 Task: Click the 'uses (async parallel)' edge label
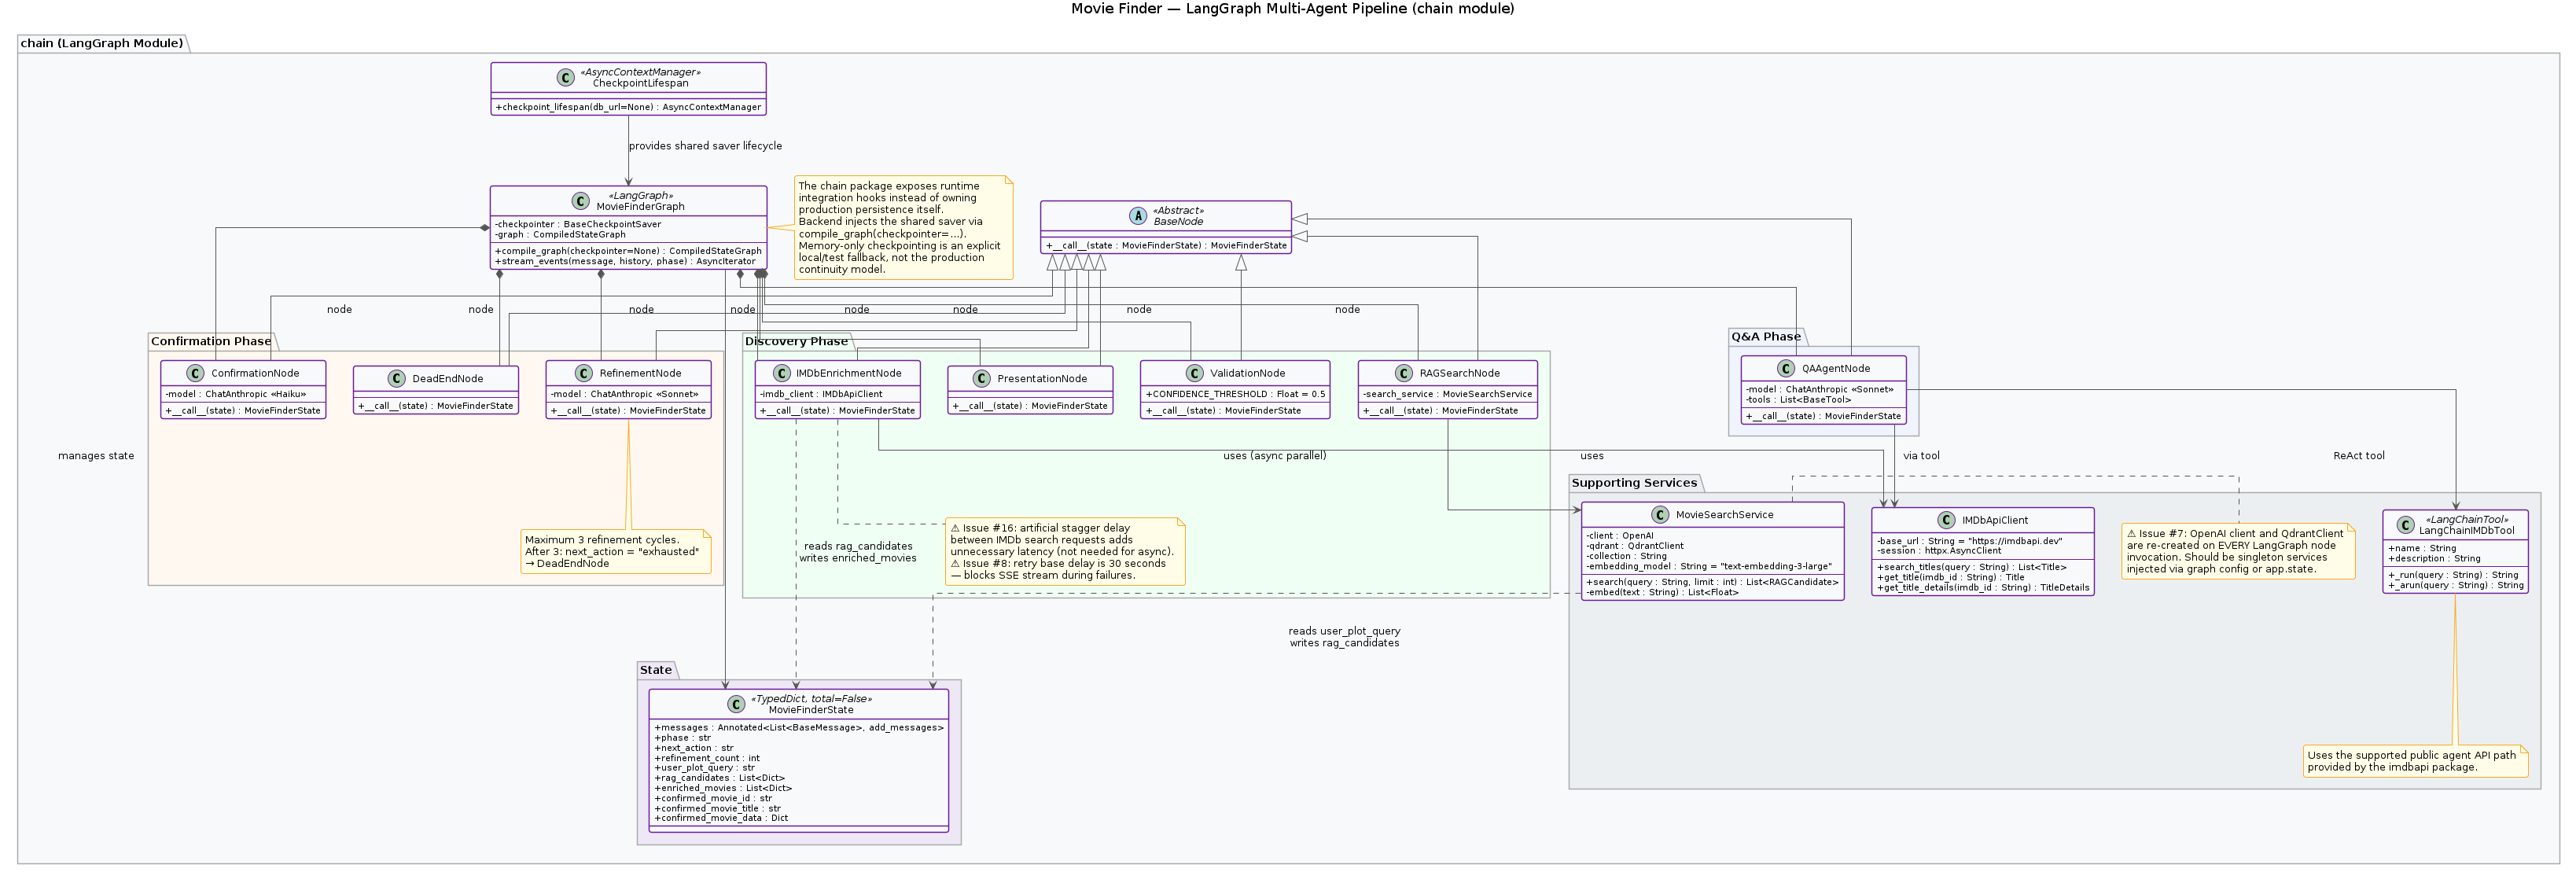coord(1274,456)
